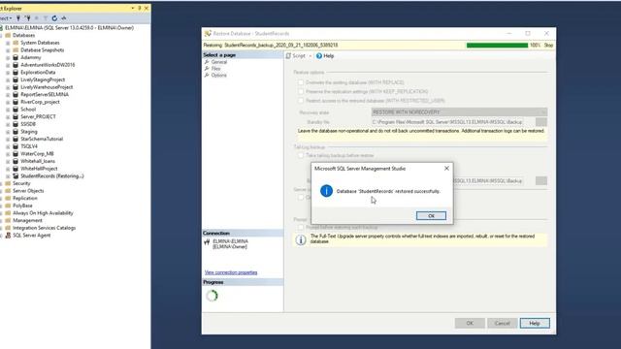The image size is (621, 349).
Task: Toggle Restrict access to restored database checkbox
Action: [x=301, y=101]
